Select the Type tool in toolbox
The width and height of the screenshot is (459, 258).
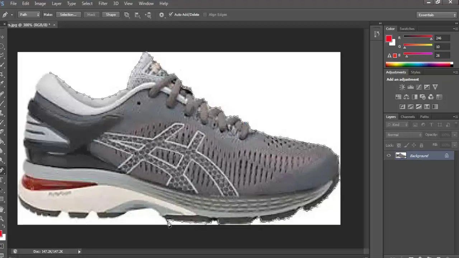pyautogui.click(x=2, y=180)
